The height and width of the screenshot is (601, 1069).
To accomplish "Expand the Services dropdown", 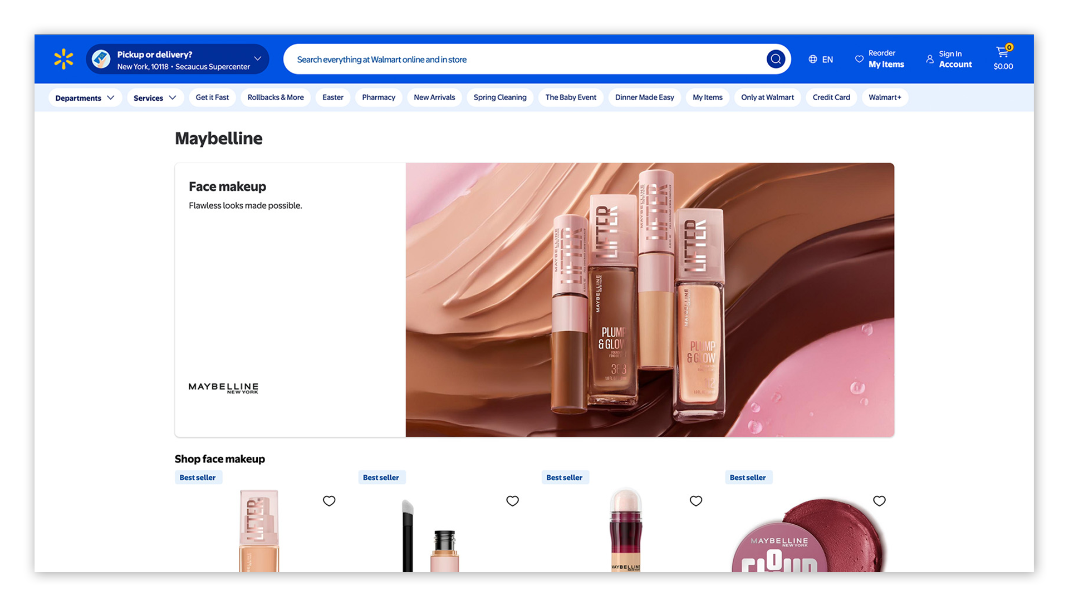I will [x=155, y=98].
